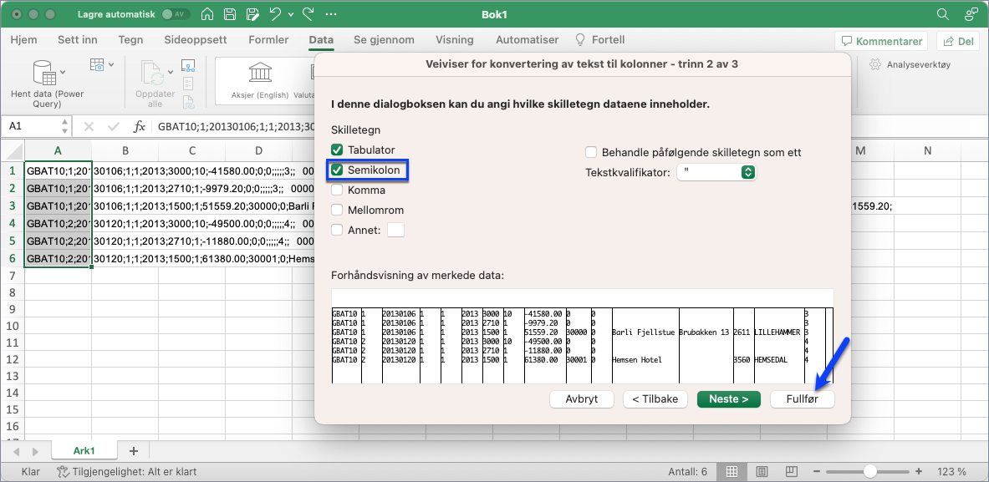Add a new sheet with plus button
The height and width of the screenshot is (482, 989).
click(x=133, y=451)
